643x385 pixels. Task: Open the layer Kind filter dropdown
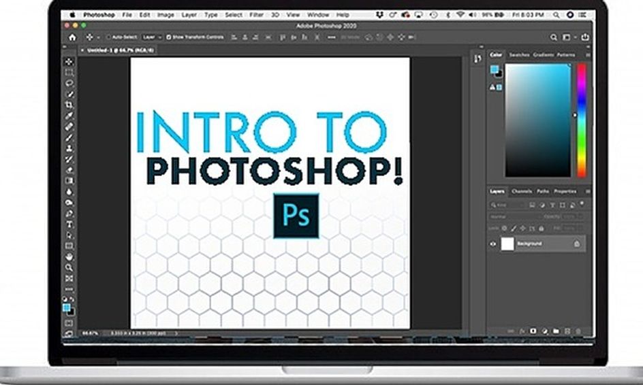pos(507,205)
